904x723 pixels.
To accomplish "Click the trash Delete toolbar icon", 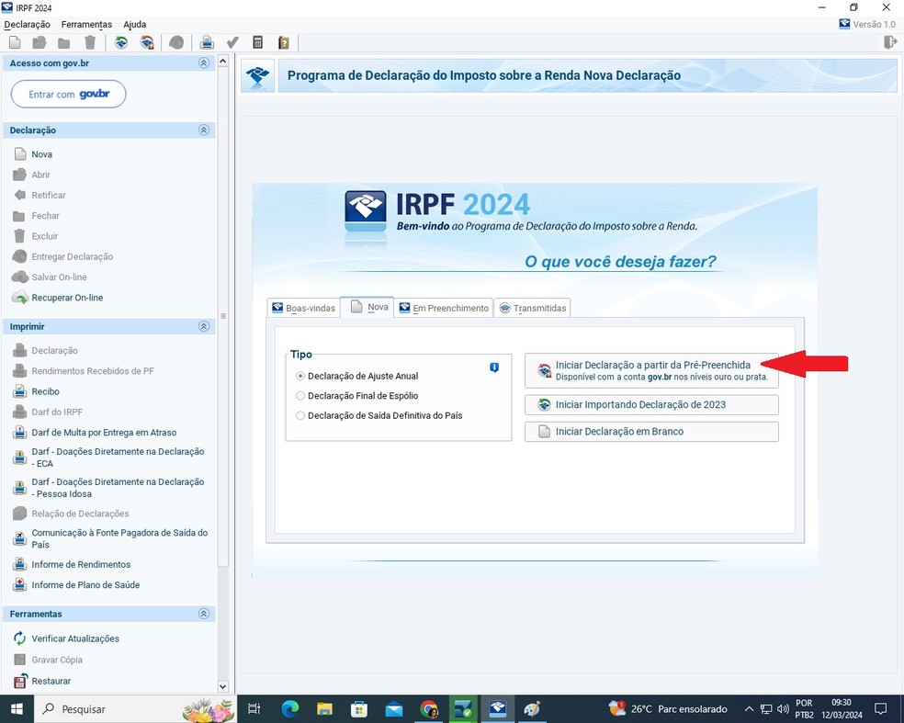I will coord(90,42).
